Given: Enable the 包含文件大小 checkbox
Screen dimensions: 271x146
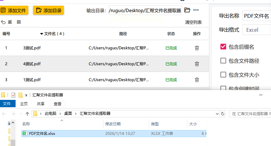Looking at the screenshot, I should (223, 75).
